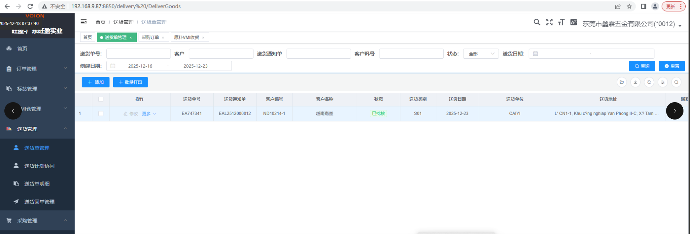Focus the 客户 input field

[x=221, y=54]
